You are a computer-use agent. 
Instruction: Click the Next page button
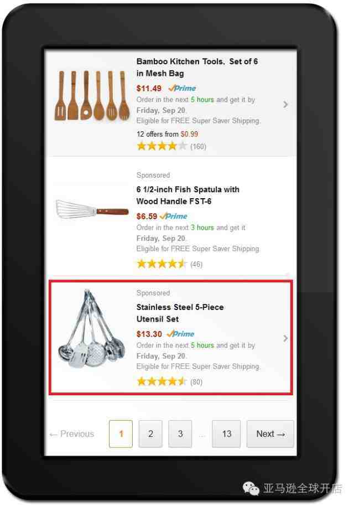pyautogui.click(x=270, y=433)
